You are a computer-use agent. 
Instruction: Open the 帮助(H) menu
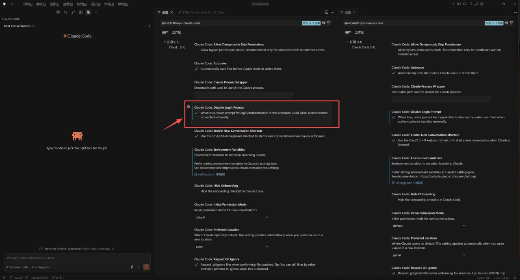[x=123, y=4]
